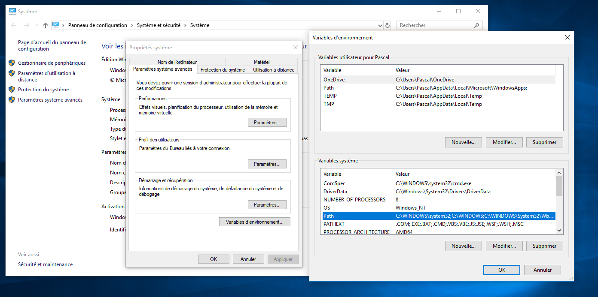
Task: Click the Système window title icon
Action: [x=12, y=11]
